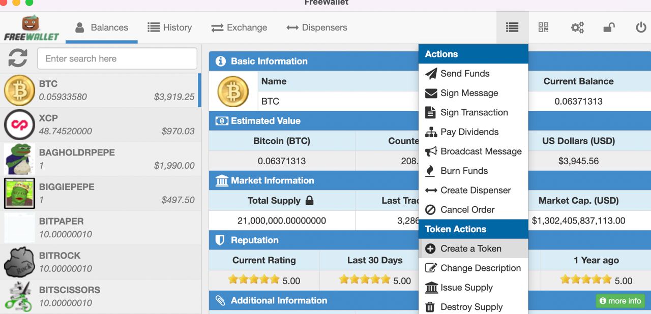This screenshot has height=314, width=651.
Task: Select the BITSCISSORS balance row
Action: [101, 297]
